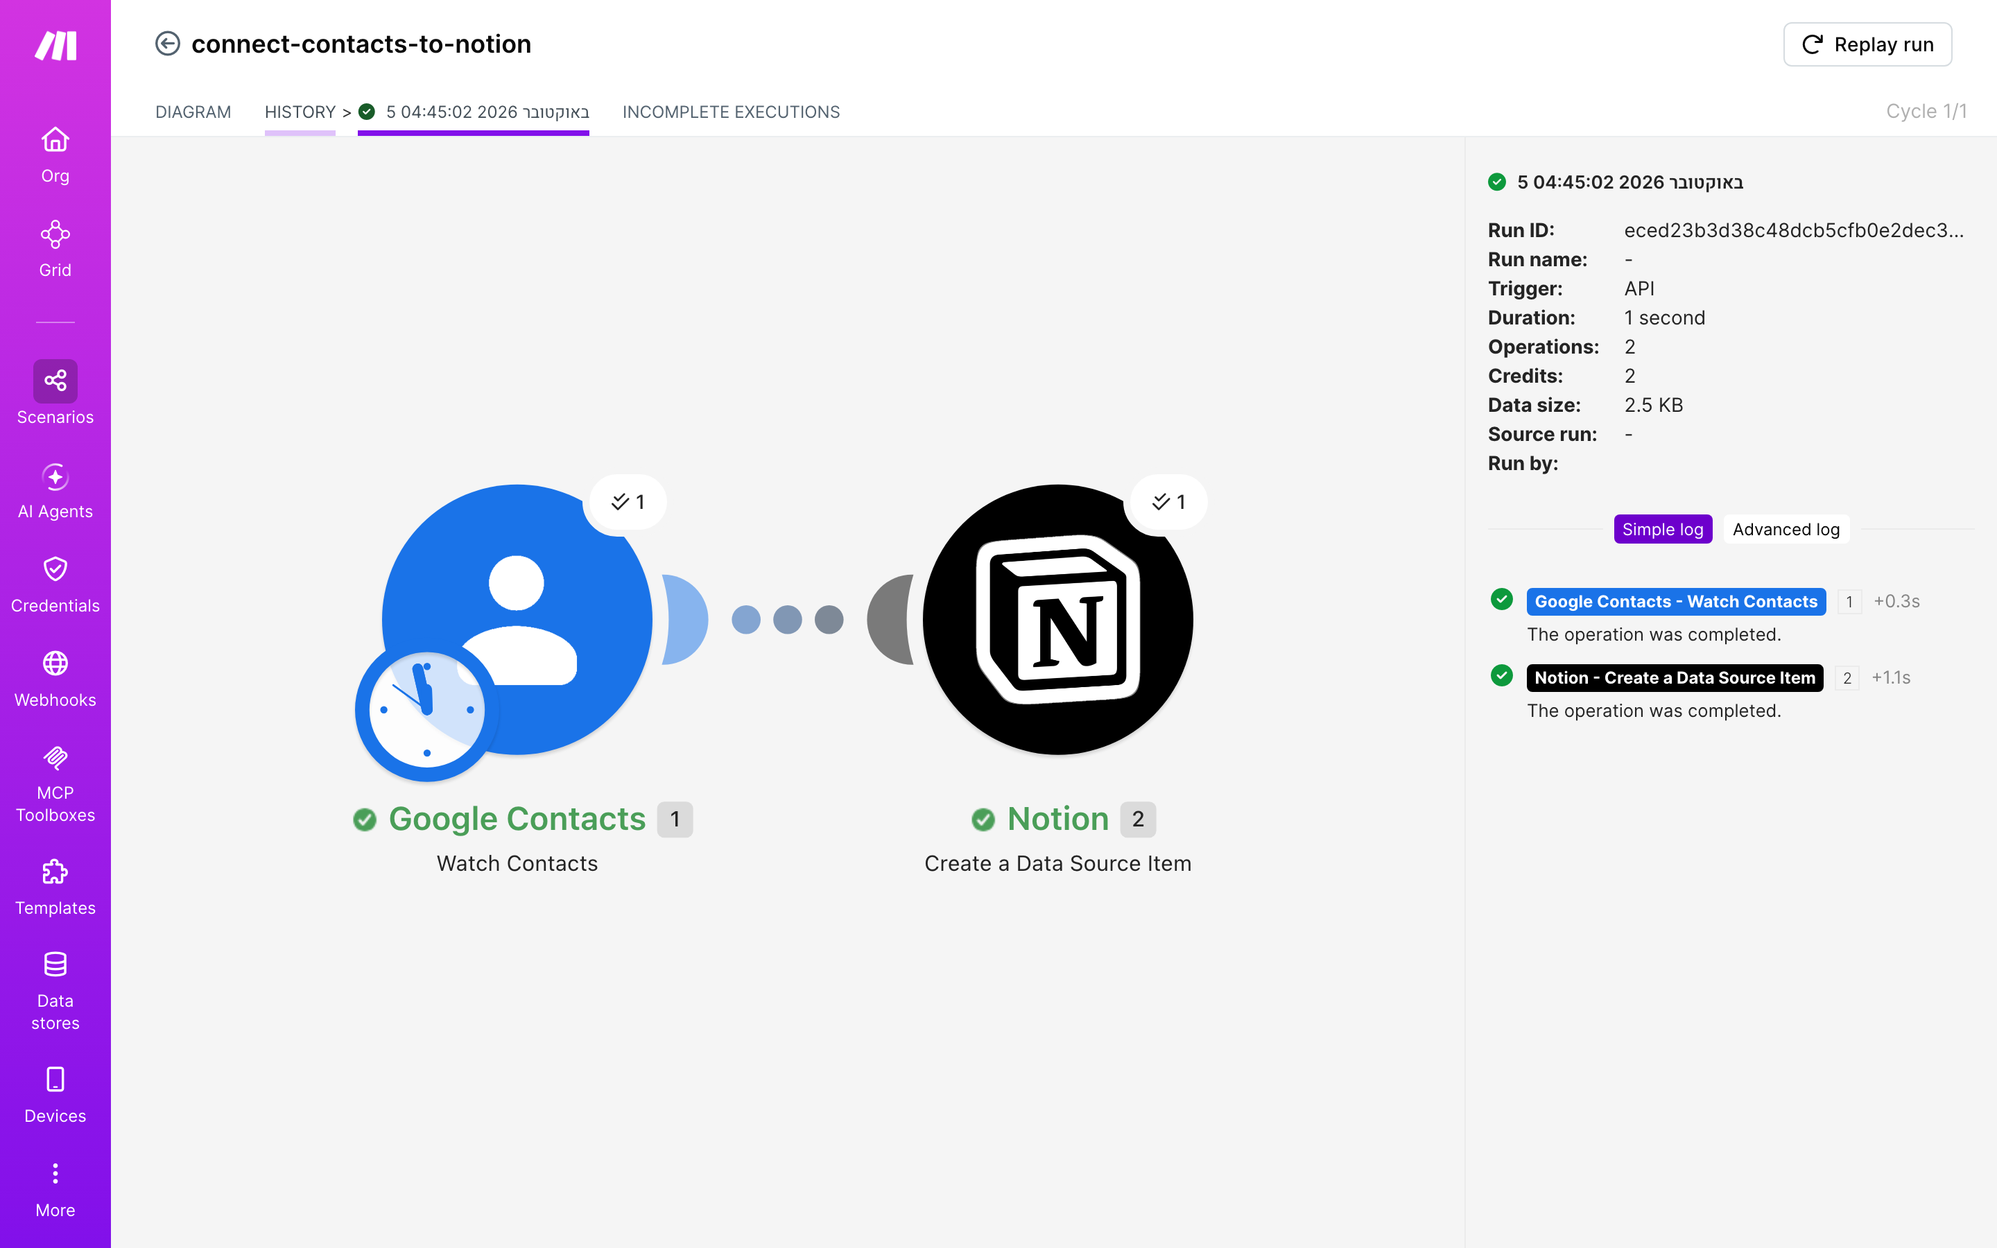
Task: Click the back arrow next to scenario name
Action: click(x=168, y=44)
